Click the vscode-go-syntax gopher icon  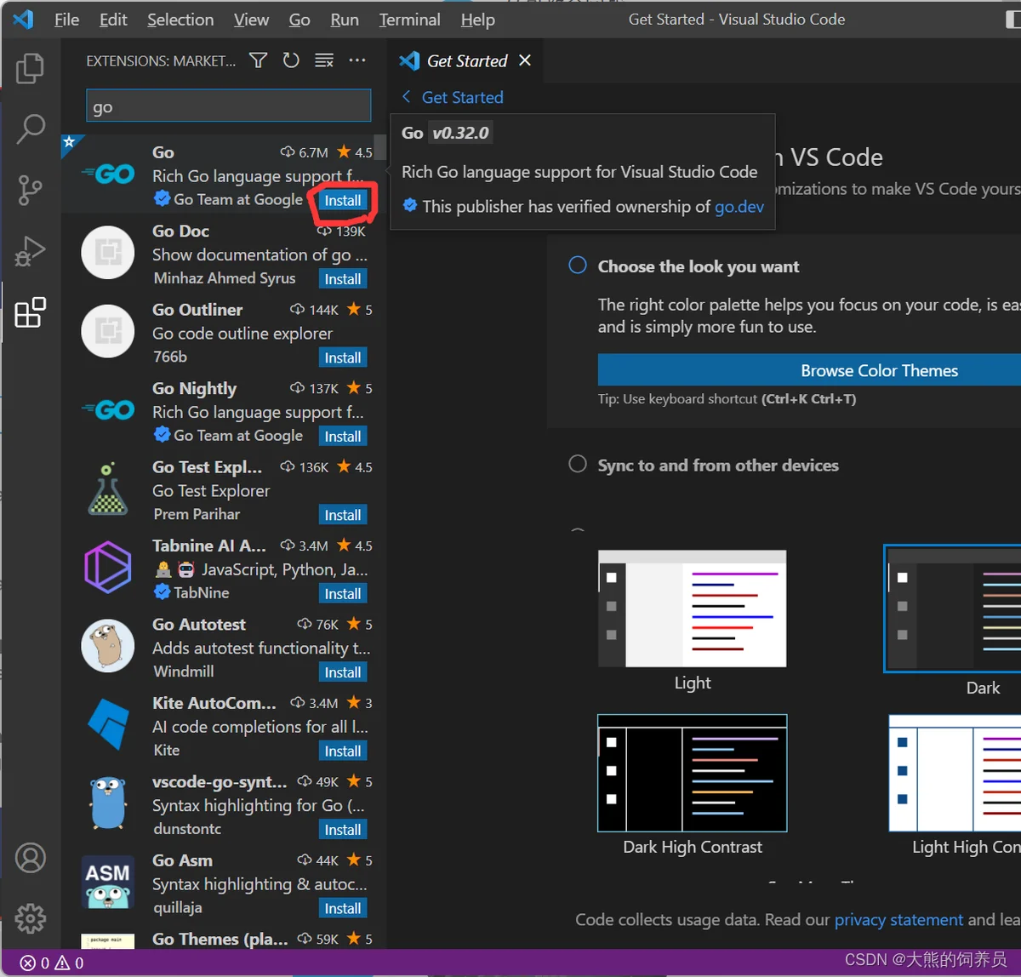(x=108, y=803)
